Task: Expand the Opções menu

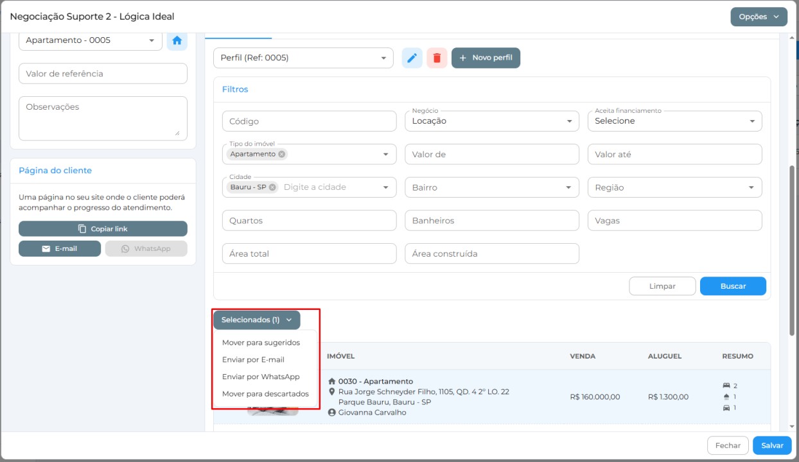Action: [759, 17]
